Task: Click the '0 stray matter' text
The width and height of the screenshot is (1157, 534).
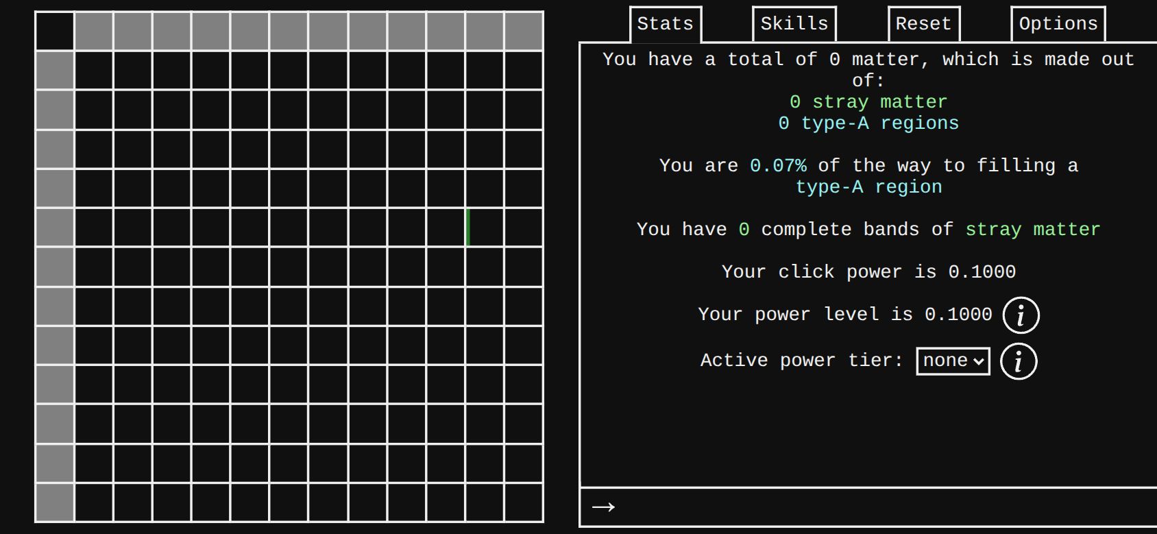Action: [x=868, y=102]
